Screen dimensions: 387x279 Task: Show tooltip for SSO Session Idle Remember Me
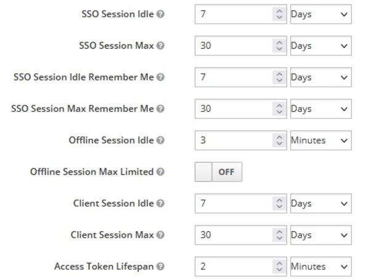pos(161,77)
